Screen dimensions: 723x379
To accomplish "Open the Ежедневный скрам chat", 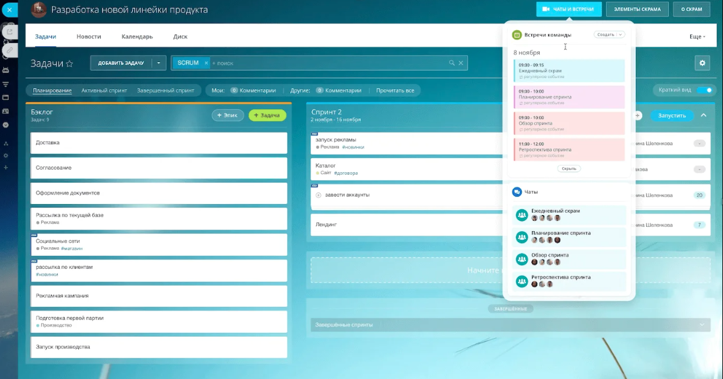I will (569, 214).
